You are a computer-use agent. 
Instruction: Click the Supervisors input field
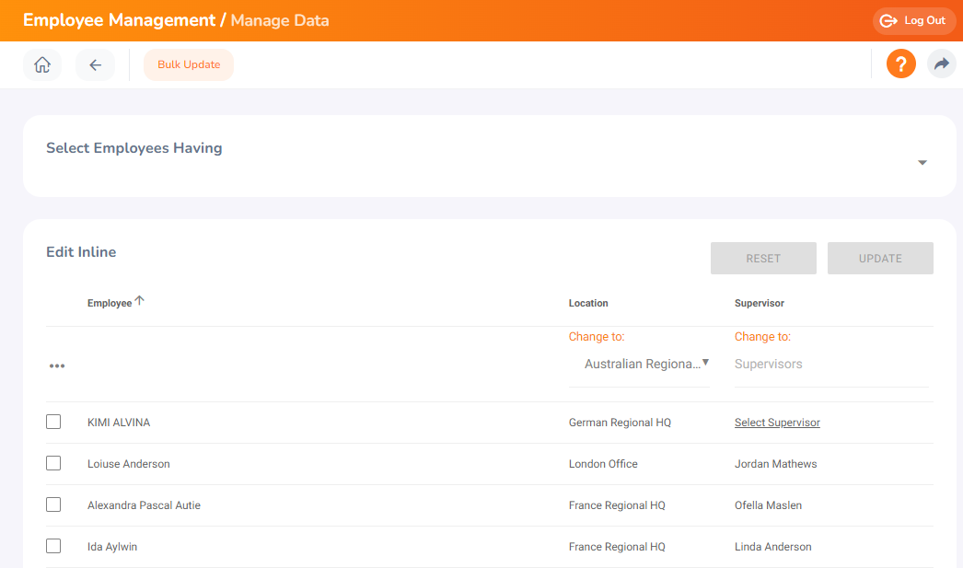pos(829,365)
